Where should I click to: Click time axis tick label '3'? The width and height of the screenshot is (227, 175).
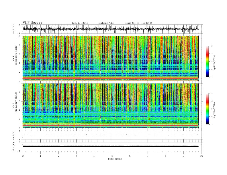coord(76,156)
